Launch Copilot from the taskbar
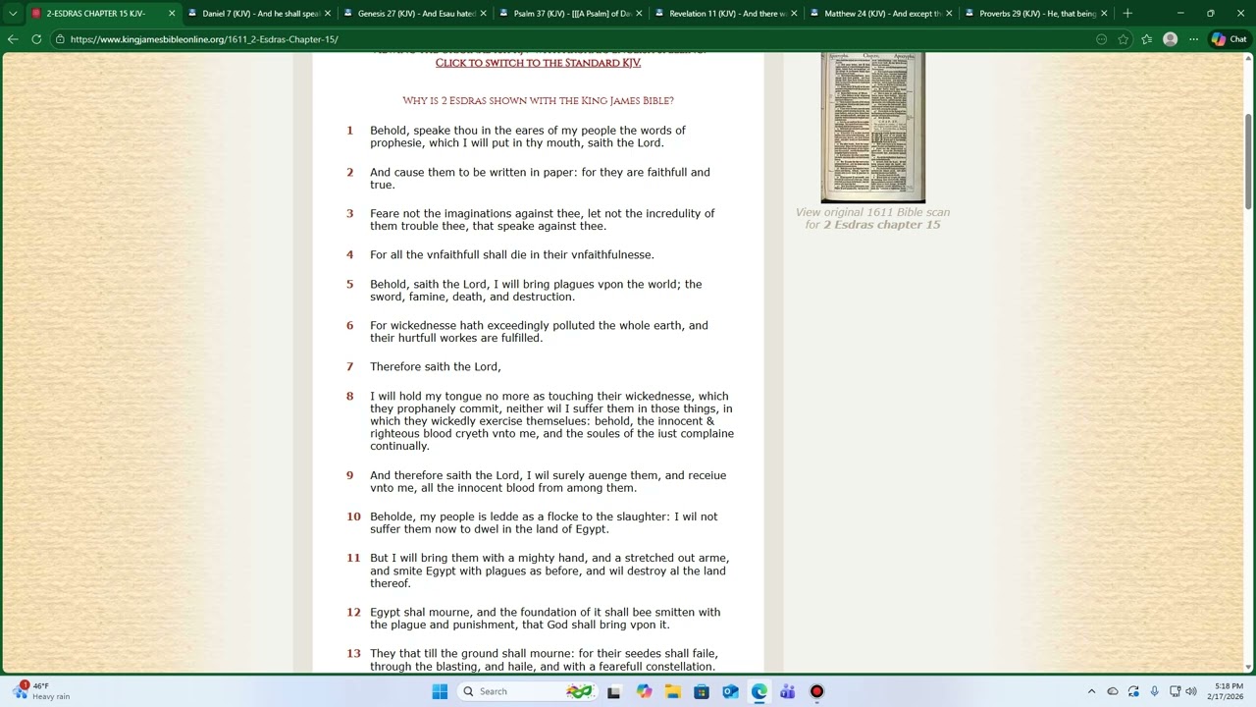1256x707 pixels. tap(644, 691)
